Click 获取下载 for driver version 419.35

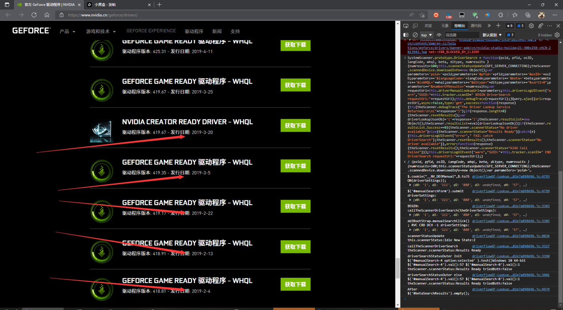coord(296,166)
